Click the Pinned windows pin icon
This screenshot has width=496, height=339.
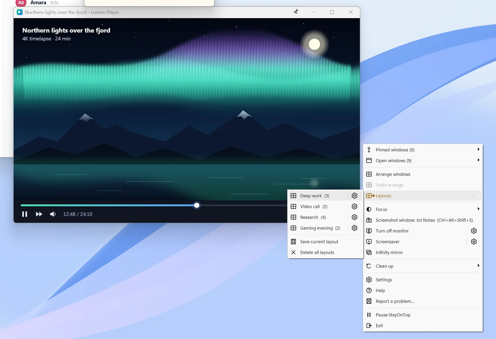(x=369, y=150)
